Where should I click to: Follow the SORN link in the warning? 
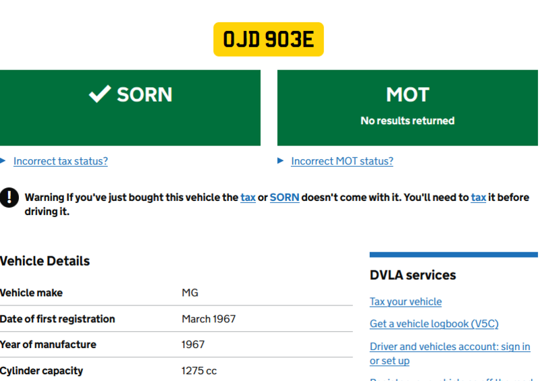coord(284,198)
